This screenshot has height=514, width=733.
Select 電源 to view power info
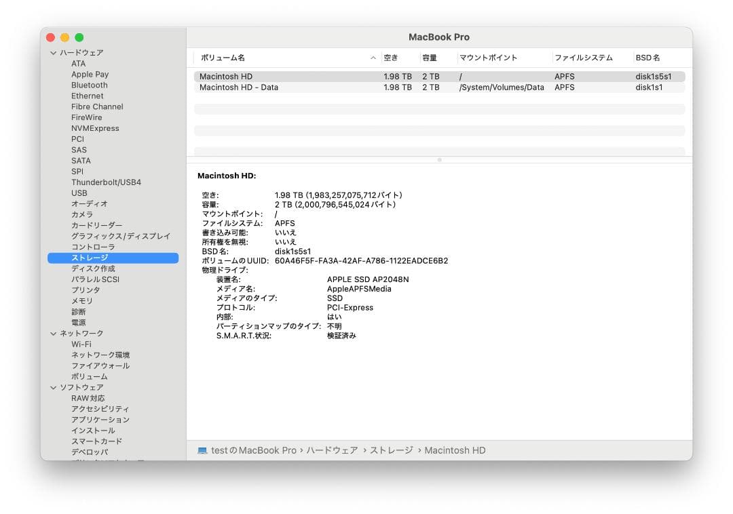77,322
